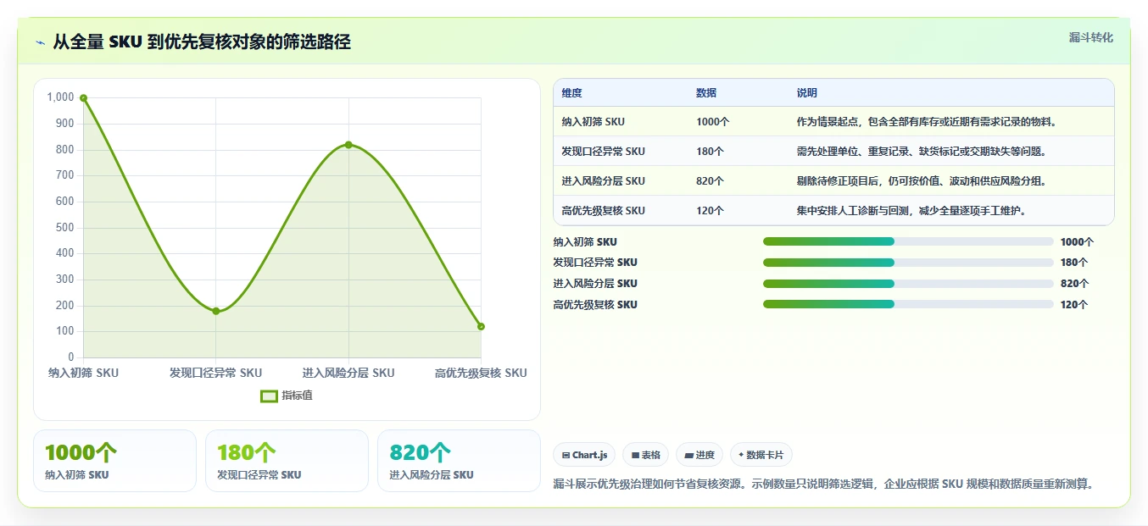Screen dimensions: 1148x526
Task: Click the 数据卡片 tag chip
Action: pyautogui.click(x=761, y=455)
